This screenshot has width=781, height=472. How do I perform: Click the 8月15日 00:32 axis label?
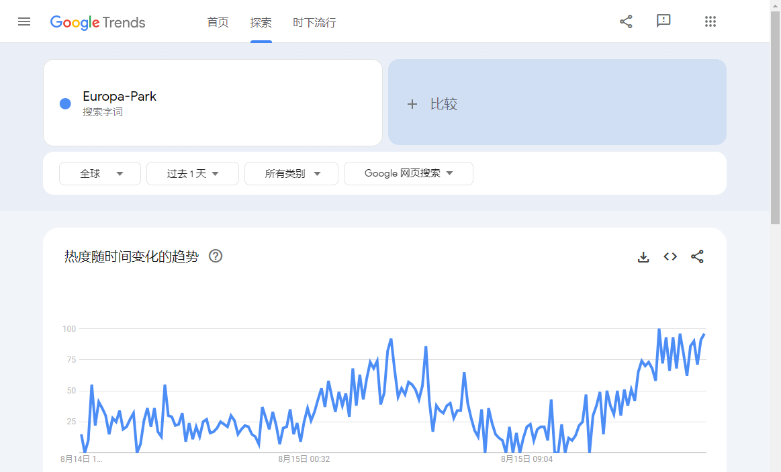click(x=304, y=459)
